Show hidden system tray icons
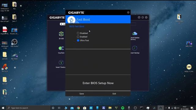The width and height of the screenshot is (196, 110). pos(166,108)
